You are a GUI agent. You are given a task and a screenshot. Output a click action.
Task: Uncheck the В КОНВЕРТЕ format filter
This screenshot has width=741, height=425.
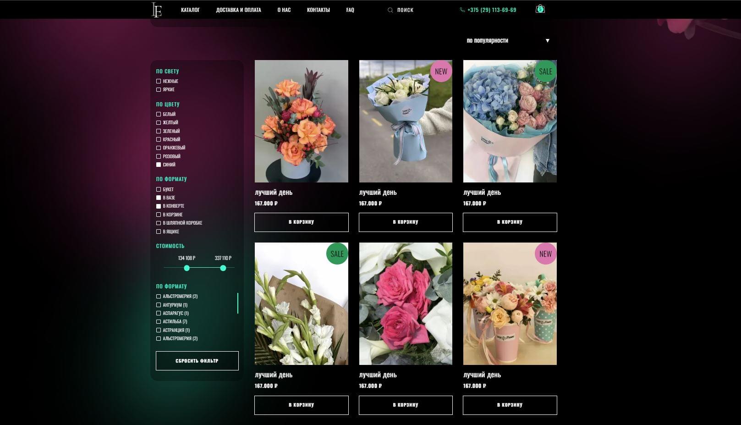click(x=159, y=206)
